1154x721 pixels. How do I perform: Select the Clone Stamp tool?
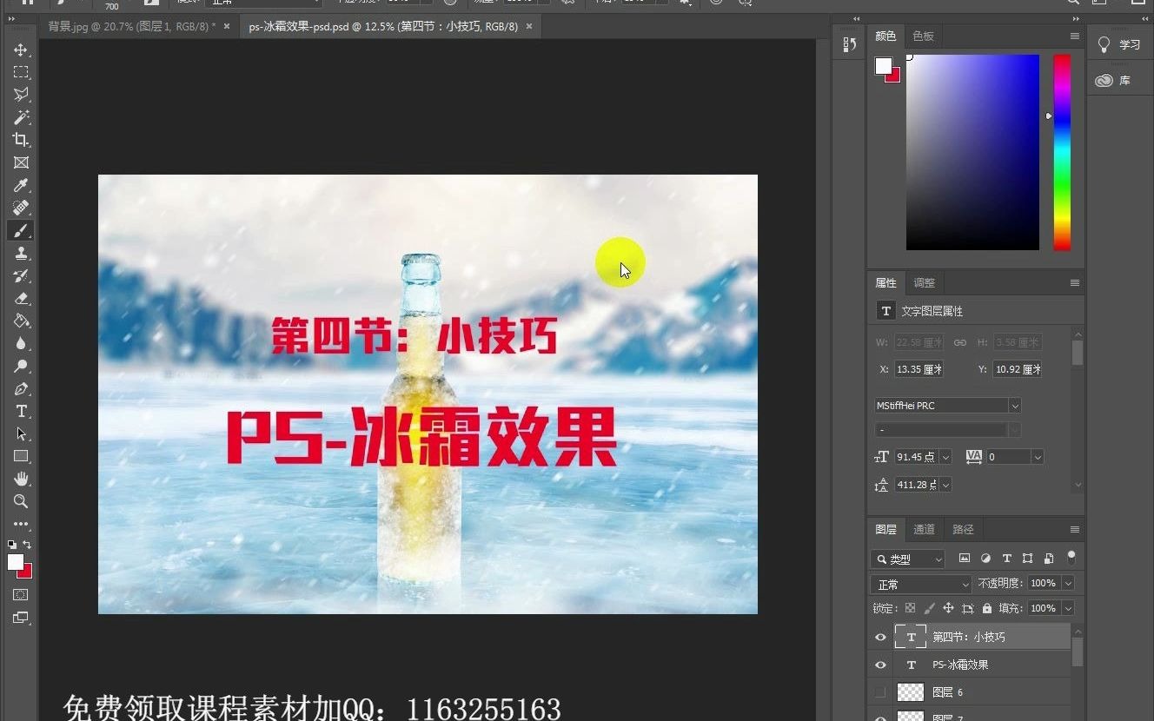pyautogui.click(x=23, y=253)
